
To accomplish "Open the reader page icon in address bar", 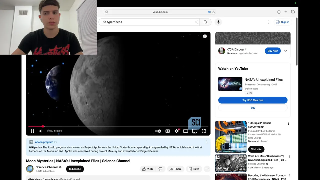I will click(x=106, y=12).
